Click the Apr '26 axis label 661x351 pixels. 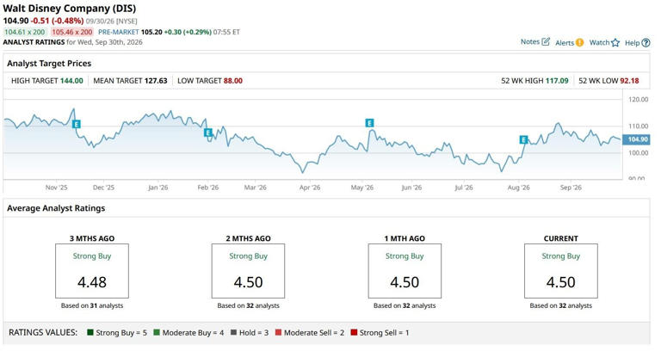[310, 188]
